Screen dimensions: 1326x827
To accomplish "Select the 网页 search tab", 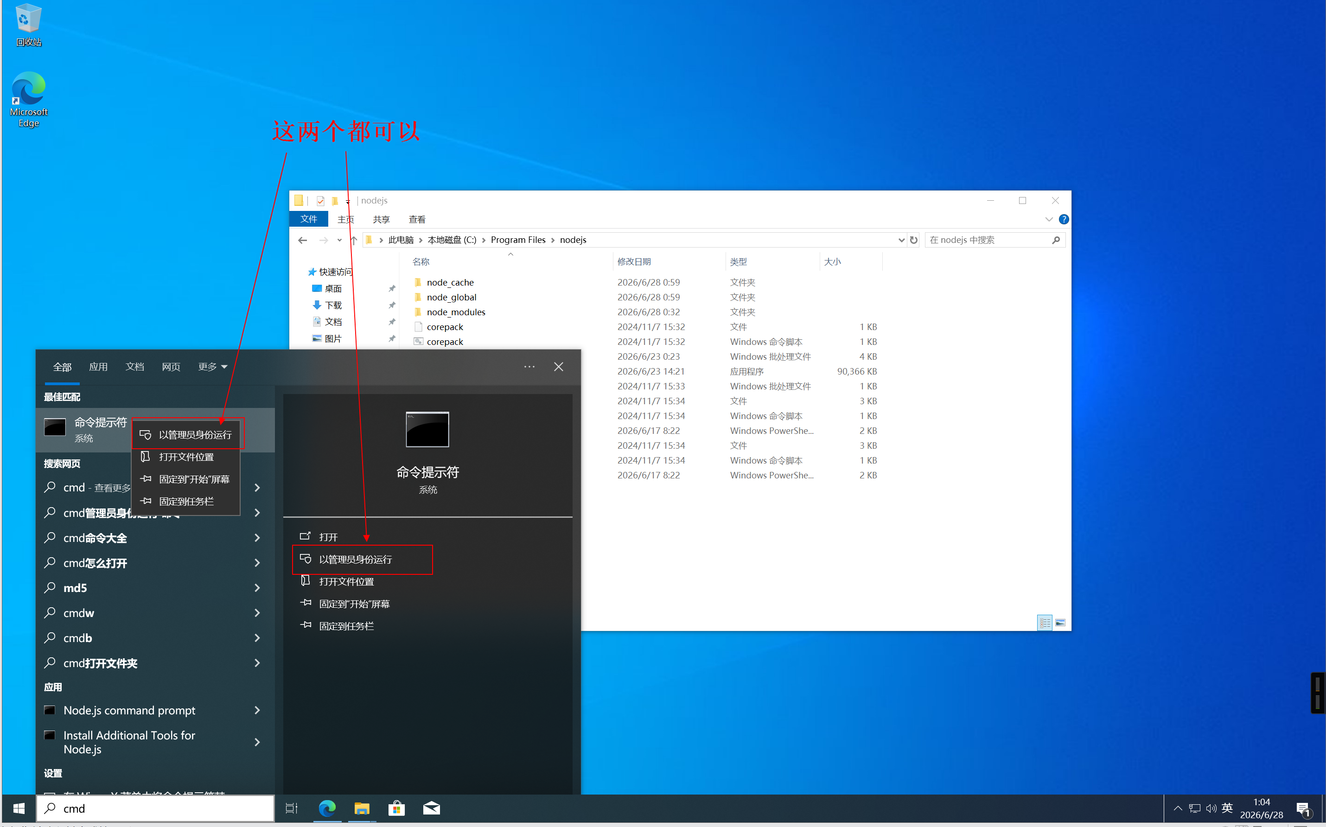I will point(171,367).
